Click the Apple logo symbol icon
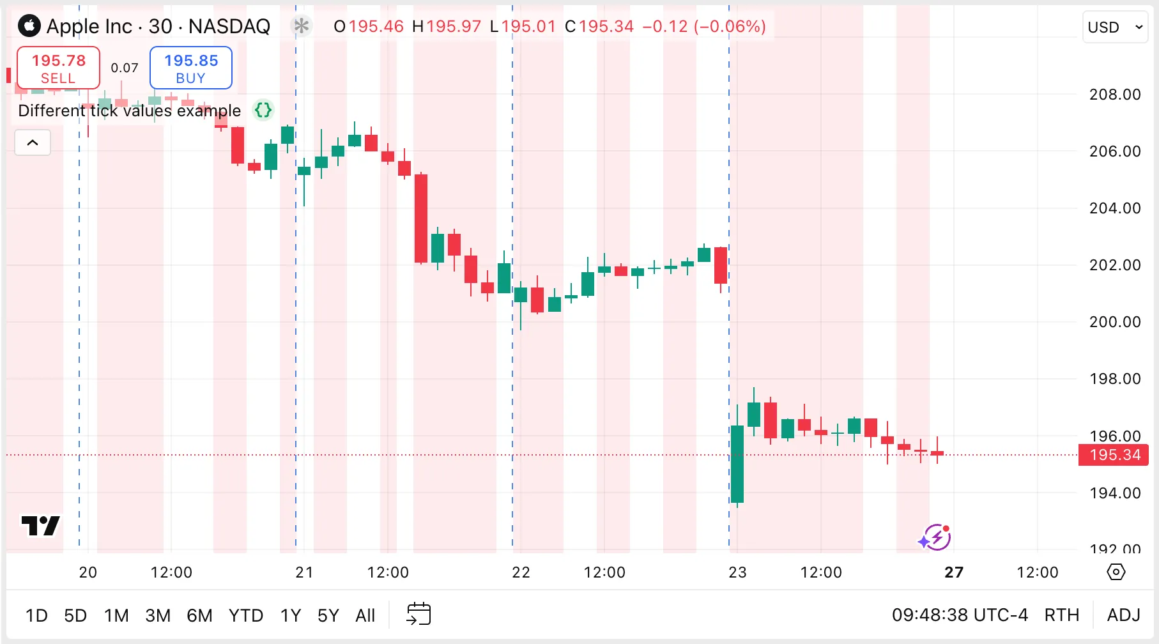Screen dimensions: 1159x644 tap(29, 26)
